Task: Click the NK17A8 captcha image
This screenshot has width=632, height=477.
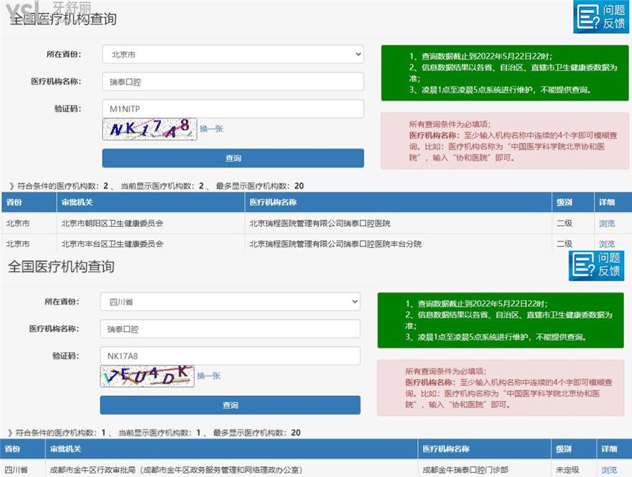Action: 149,129
